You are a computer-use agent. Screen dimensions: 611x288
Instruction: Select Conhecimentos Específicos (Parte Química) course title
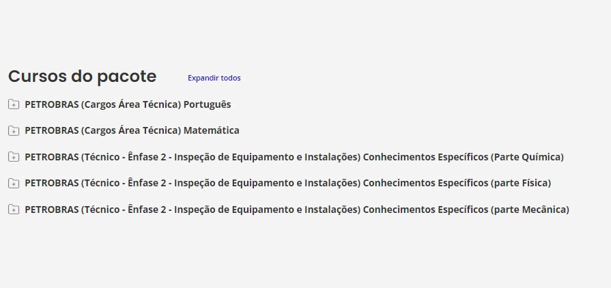tap(294, 157)
